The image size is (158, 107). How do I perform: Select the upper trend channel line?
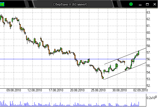click(x=125, y=56)
